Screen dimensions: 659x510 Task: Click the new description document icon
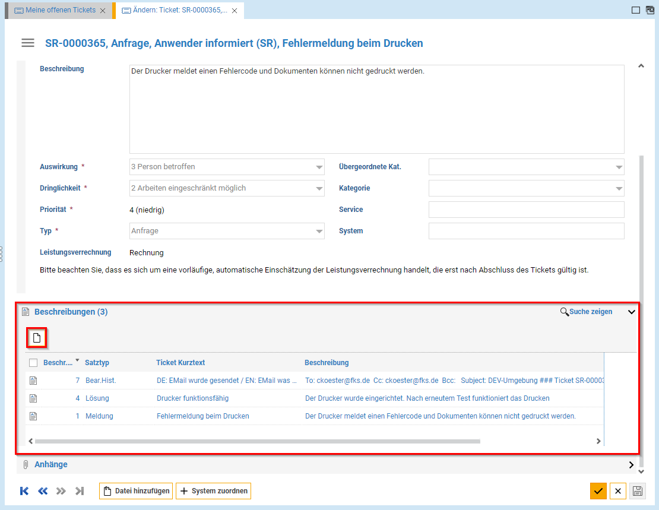tap(37, 338)
